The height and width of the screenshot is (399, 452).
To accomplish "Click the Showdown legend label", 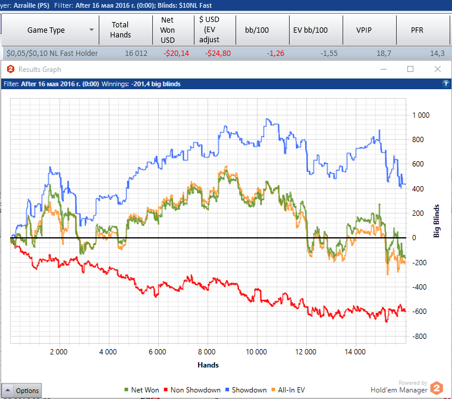I will (249, 389).
